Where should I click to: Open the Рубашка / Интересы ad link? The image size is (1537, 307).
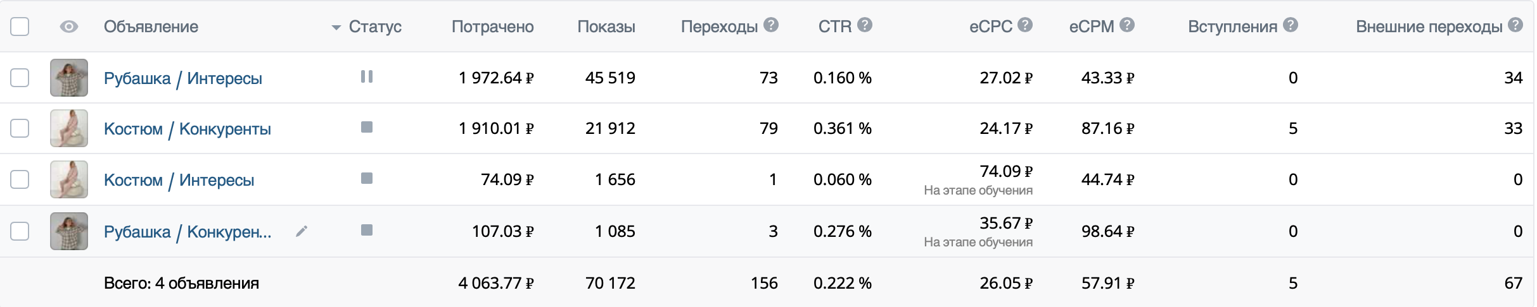pyautogui.click(x=182, y=78)
